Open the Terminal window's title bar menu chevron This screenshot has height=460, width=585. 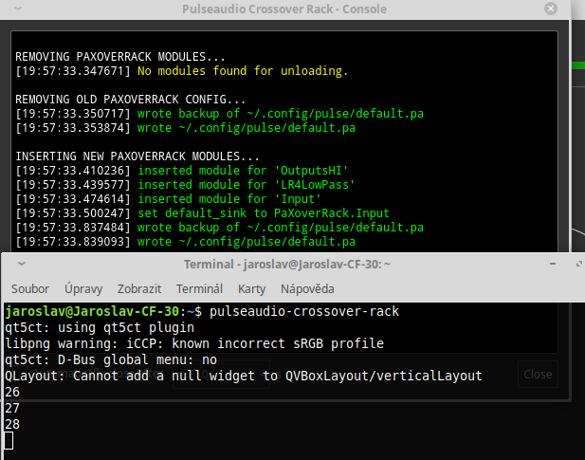pos(22,264)
